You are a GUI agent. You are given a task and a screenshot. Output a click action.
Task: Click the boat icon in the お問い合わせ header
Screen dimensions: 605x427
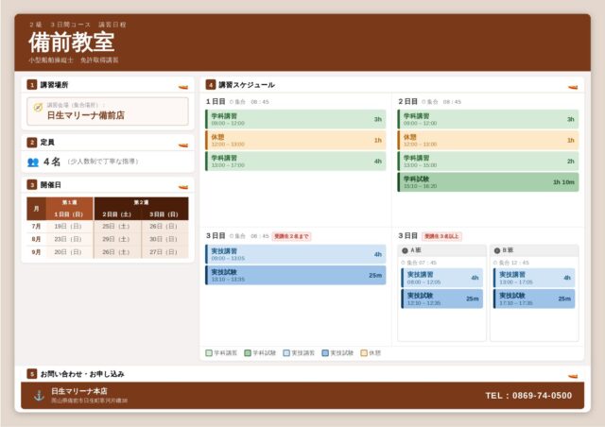573,376
